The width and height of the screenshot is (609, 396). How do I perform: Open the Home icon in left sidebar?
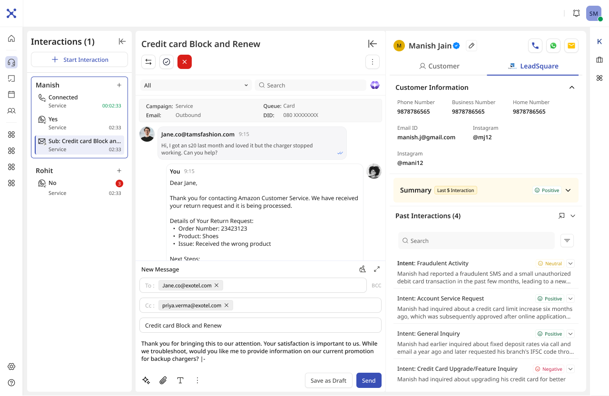click(x=11, y=39)
